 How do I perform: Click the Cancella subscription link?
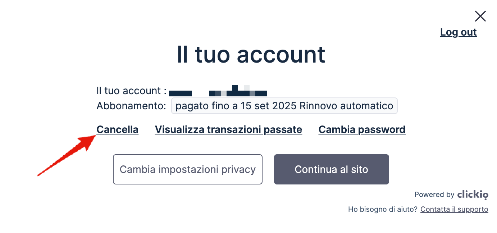pos(118,129)
